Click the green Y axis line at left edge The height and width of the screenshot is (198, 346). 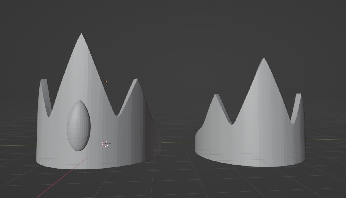[17, 145]
